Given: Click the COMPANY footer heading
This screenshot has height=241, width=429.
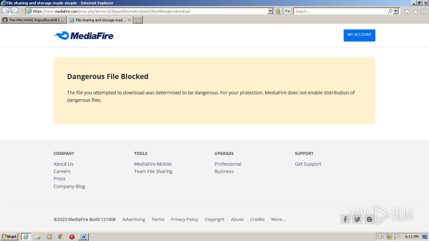Looking at the screenshot, I should (64, 153).
